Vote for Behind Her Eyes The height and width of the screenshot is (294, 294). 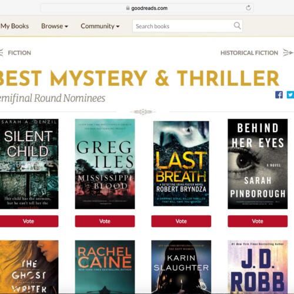point(258,221)
